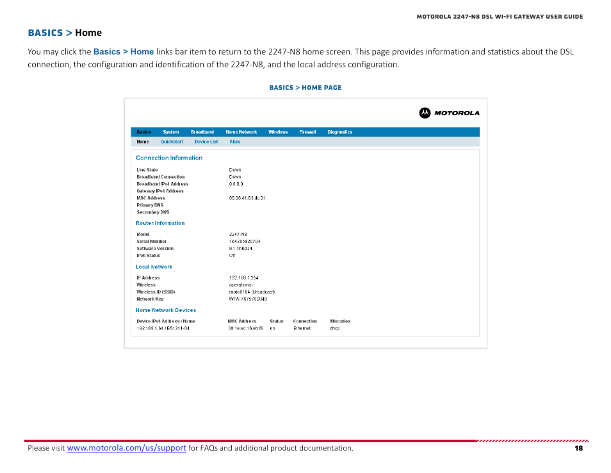
Task: Select the Wireless tab
Action: click(x=278, y=132)
